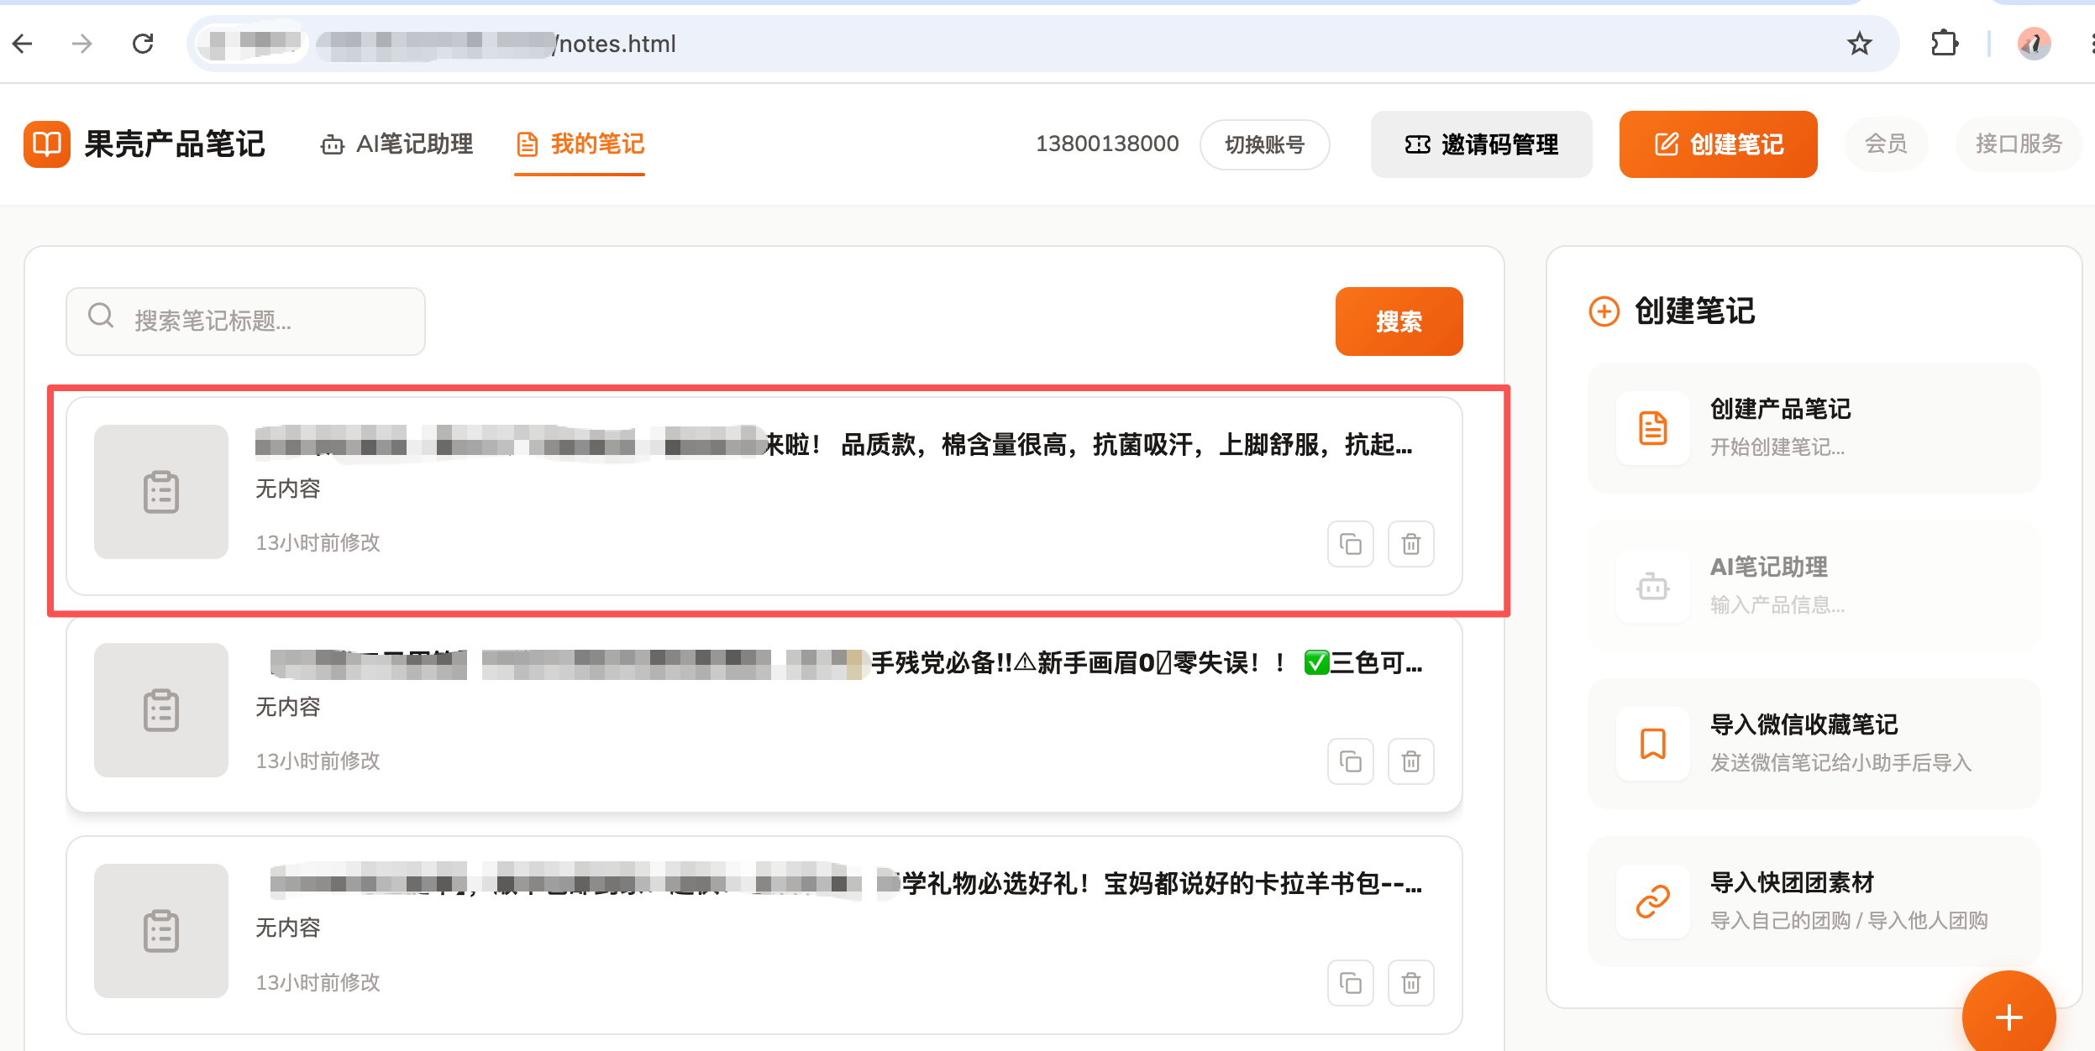This screenshot has height=1051, width=2095.
Task: Copy the note about 棉含量很高
Action: pyautogui.click(x=1350, y=544)
